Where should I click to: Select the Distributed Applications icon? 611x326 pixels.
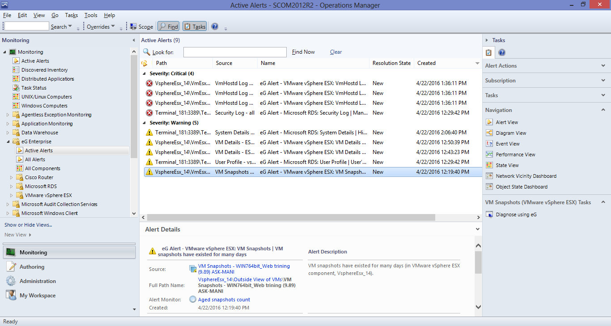[16, 79]
